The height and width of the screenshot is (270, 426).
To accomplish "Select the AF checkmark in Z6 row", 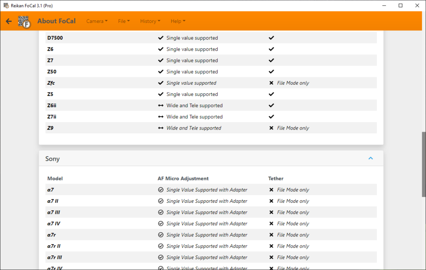I will coord(161,49).
